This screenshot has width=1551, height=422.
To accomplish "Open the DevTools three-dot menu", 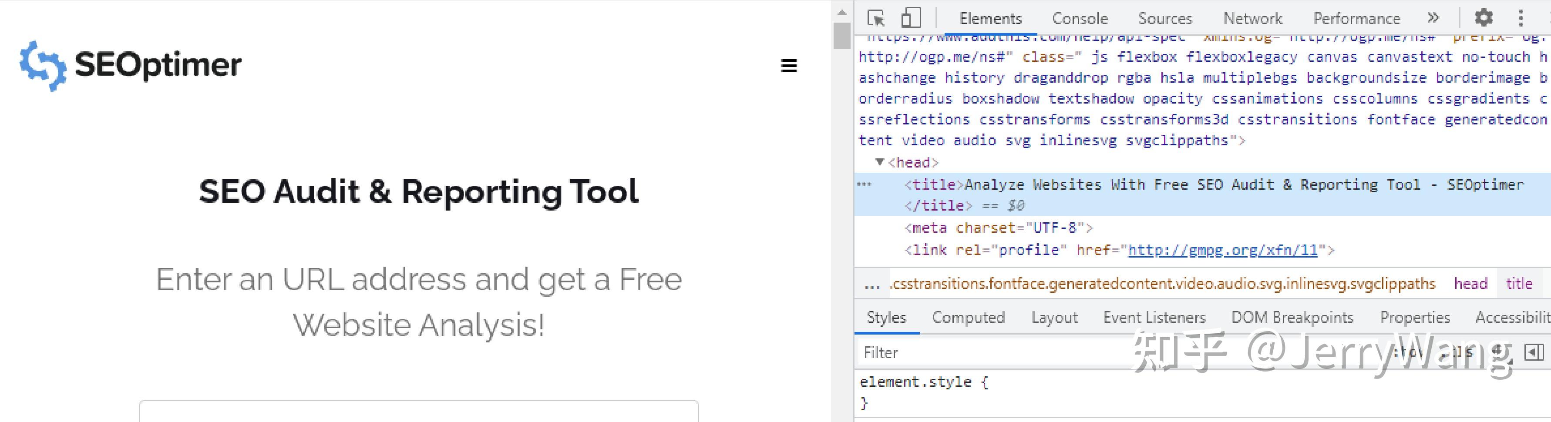I will point(1521,18).
